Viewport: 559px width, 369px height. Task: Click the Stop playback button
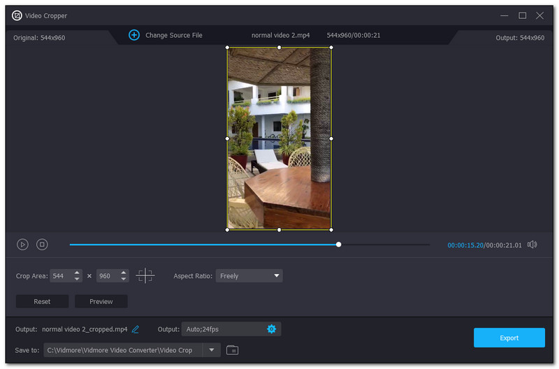tap(42, 245)
